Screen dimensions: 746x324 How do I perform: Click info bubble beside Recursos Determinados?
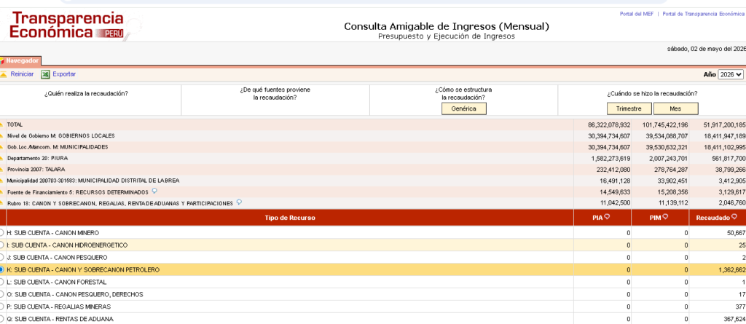pos(154,191)
